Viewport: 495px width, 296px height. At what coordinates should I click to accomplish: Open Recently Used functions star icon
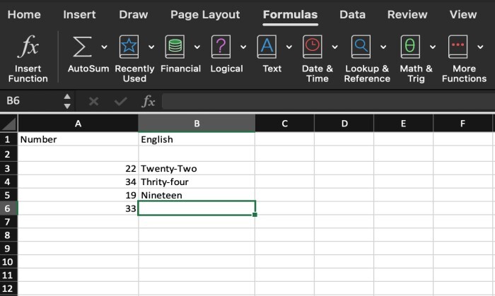[129, 47]
